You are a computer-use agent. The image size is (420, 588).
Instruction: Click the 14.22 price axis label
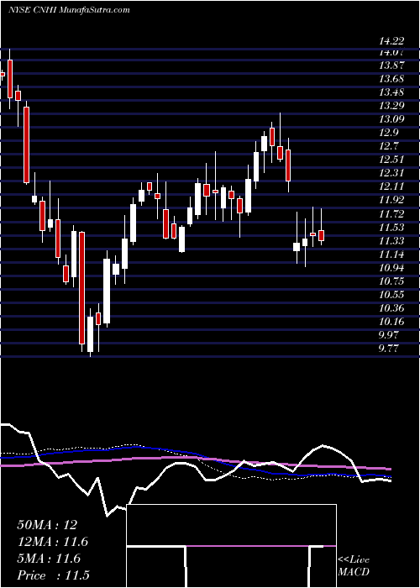(391, 42)
